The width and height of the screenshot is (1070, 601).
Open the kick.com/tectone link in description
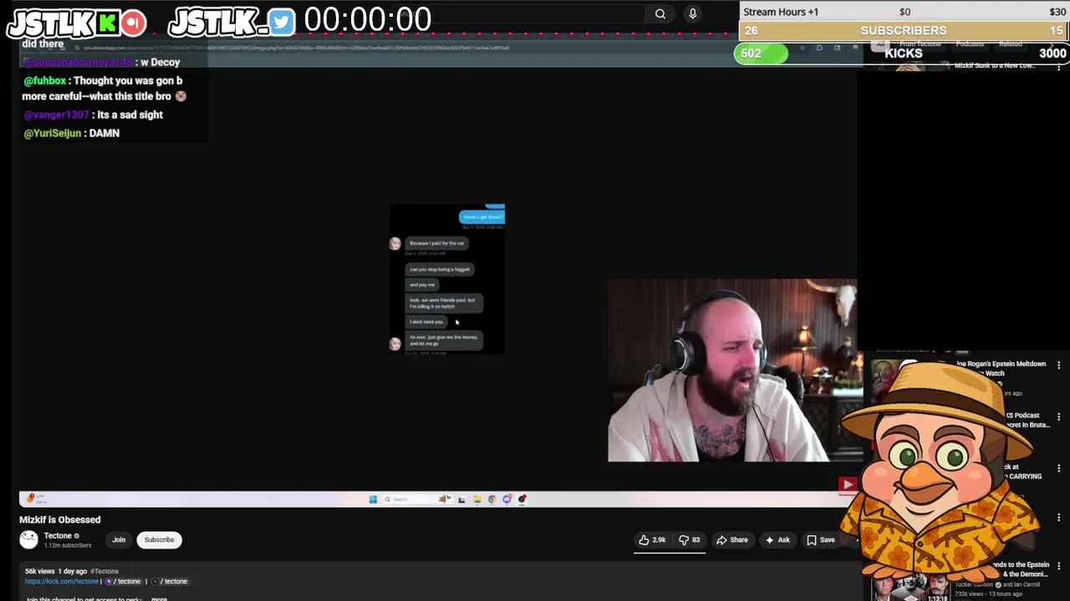tap(62, 581)
